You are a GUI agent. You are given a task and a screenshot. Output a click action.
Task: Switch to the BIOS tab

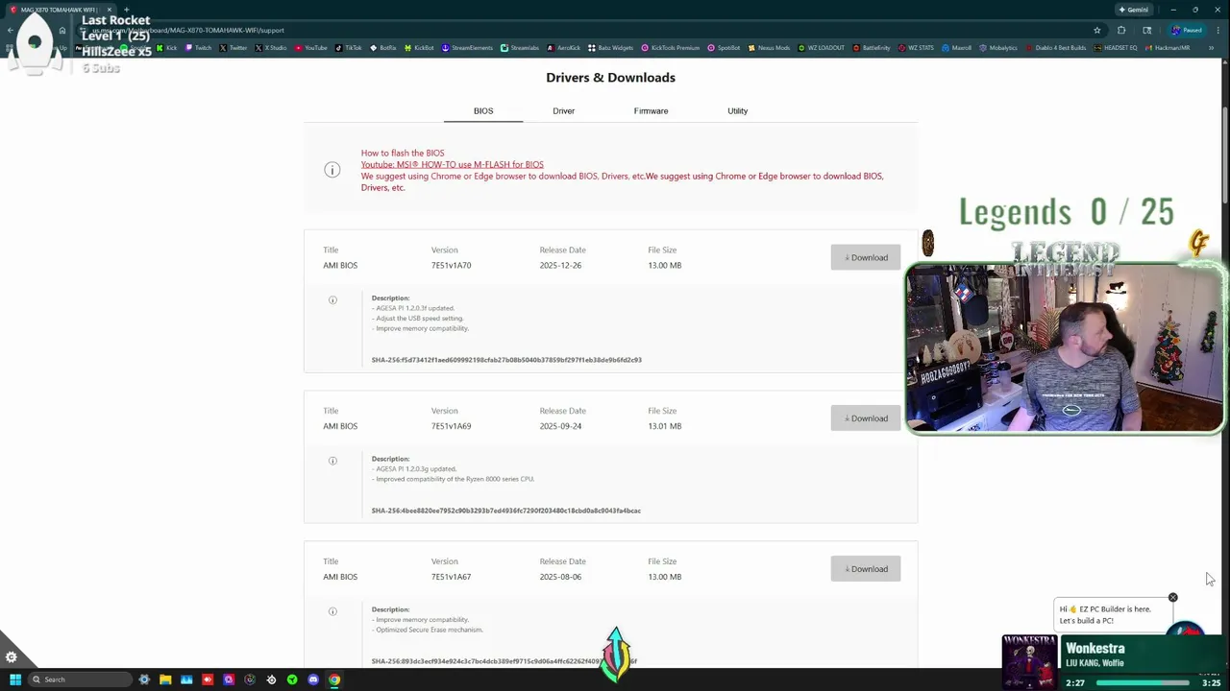point(483,111)
